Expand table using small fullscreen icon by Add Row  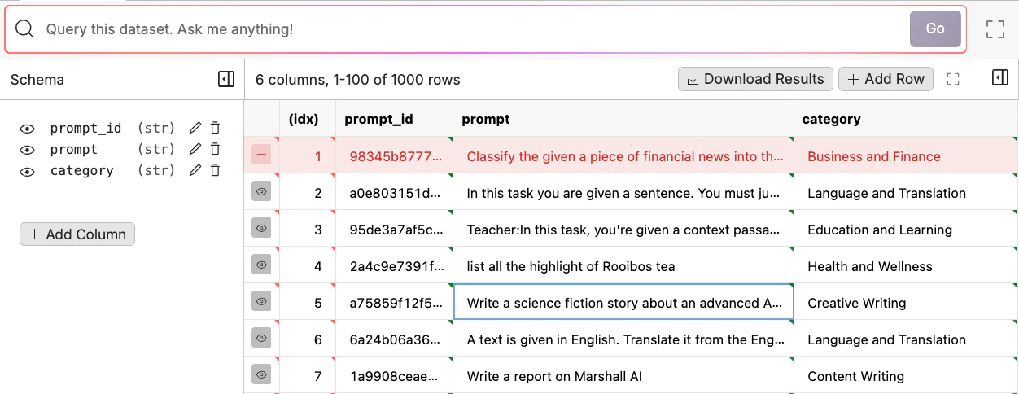pyautogui.click(x=953, y=79)
